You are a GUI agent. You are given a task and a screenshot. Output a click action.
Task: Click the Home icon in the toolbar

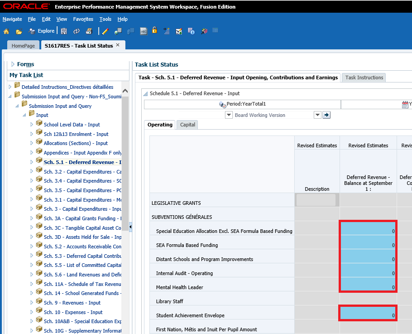(6, 31)
